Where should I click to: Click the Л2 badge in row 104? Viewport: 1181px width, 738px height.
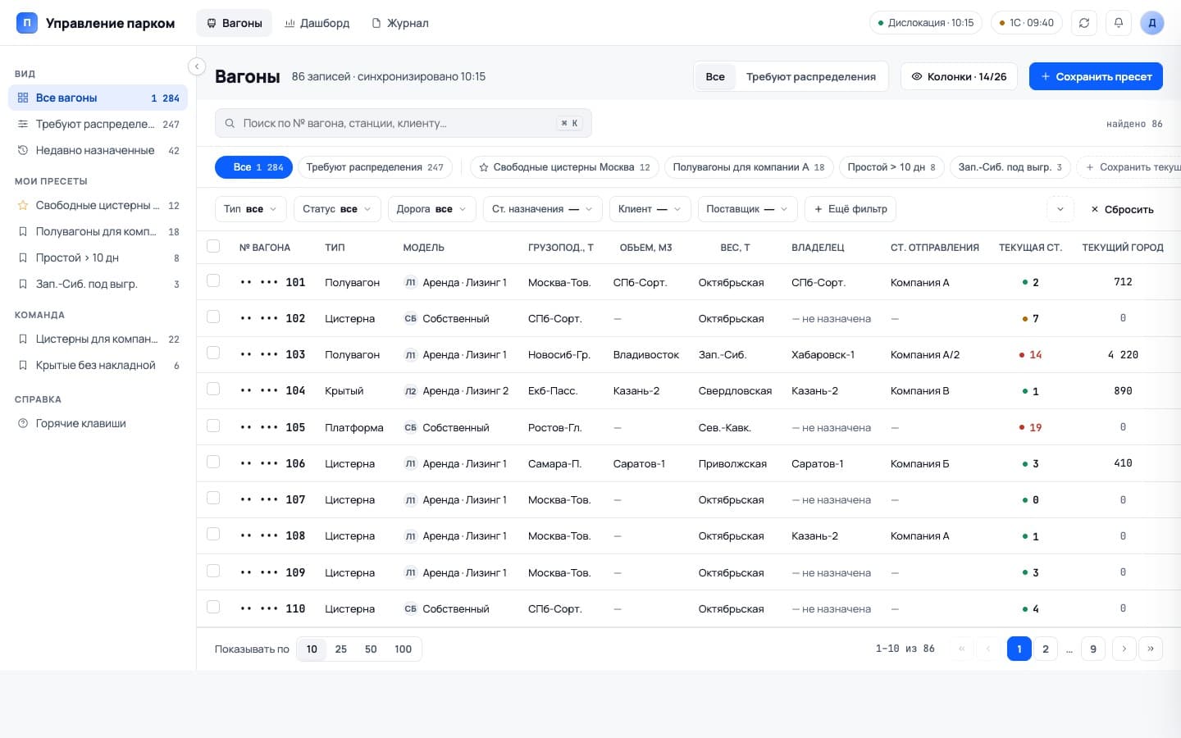[410, 391]
